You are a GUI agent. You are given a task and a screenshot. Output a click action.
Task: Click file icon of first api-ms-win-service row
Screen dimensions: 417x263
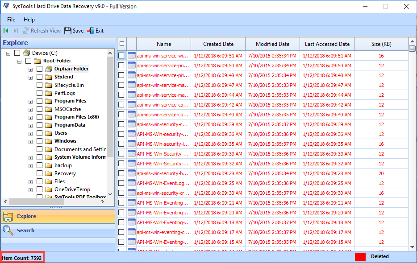[131, 56]
